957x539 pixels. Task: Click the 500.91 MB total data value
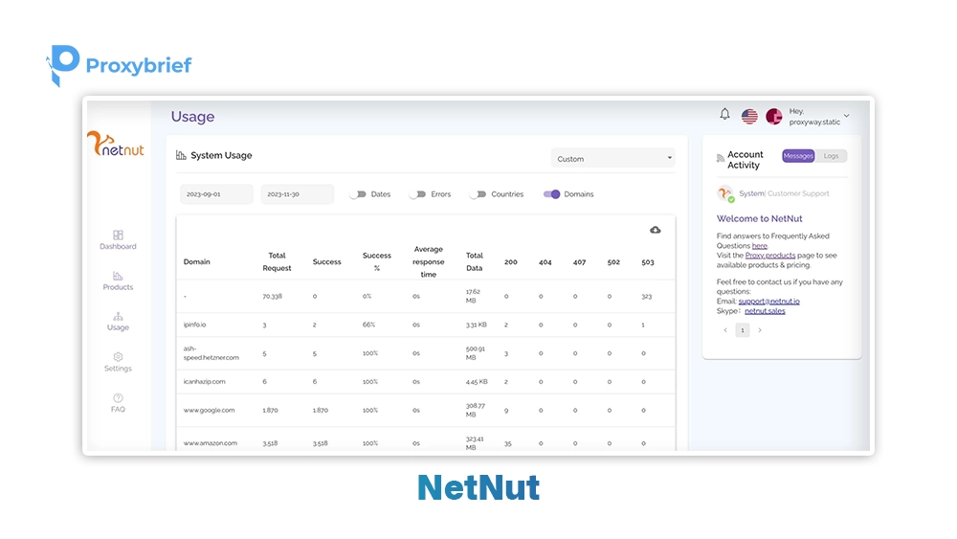coord(476,353)
